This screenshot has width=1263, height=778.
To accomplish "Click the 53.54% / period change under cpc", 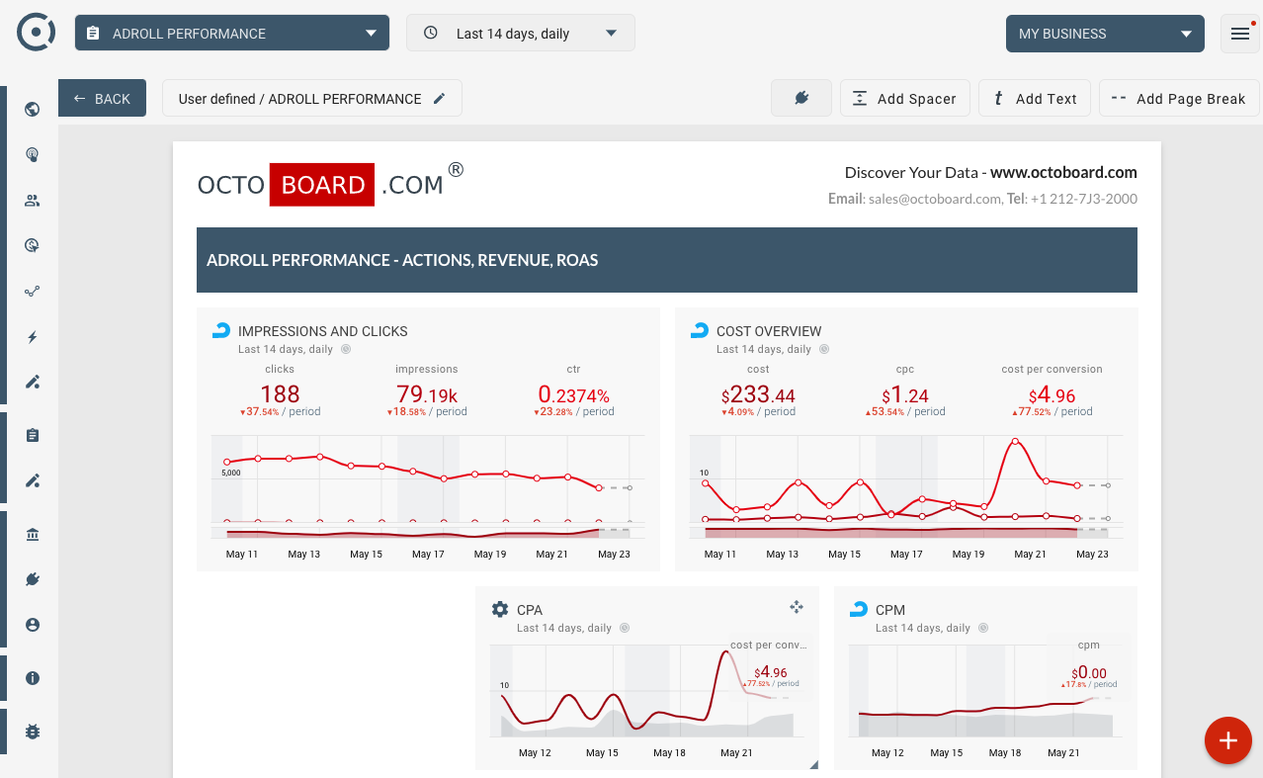I will pyautogui.click(x=905, y=412).
